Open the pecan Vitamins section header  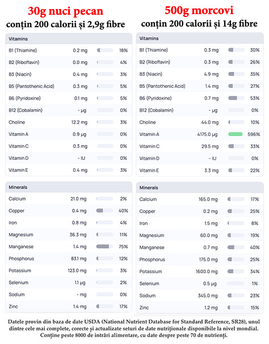69,39
